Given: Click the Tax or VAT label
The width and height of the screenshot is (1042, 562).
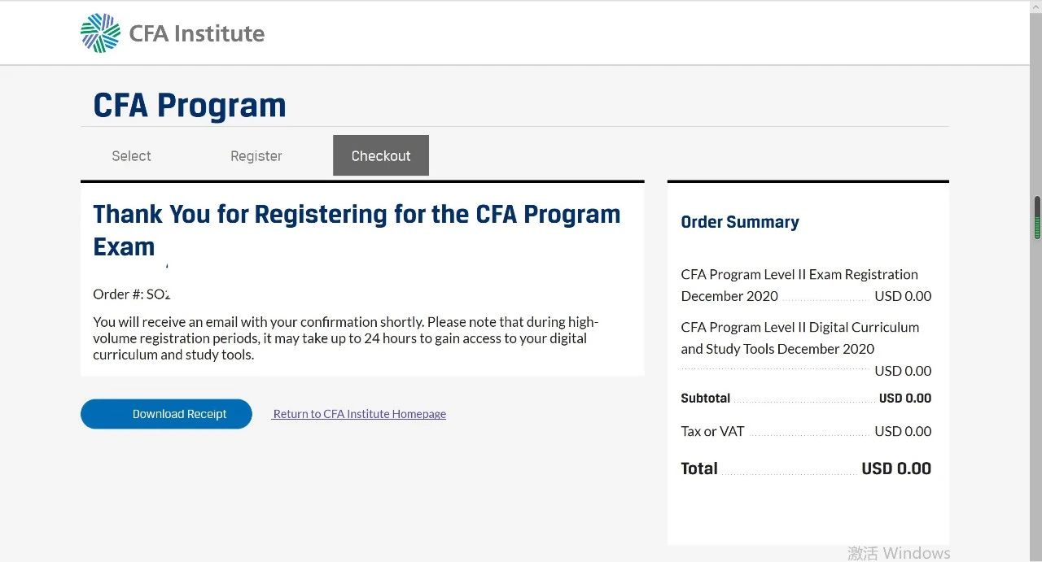Looking at the screenshot, I should click(x=712, y=432).
